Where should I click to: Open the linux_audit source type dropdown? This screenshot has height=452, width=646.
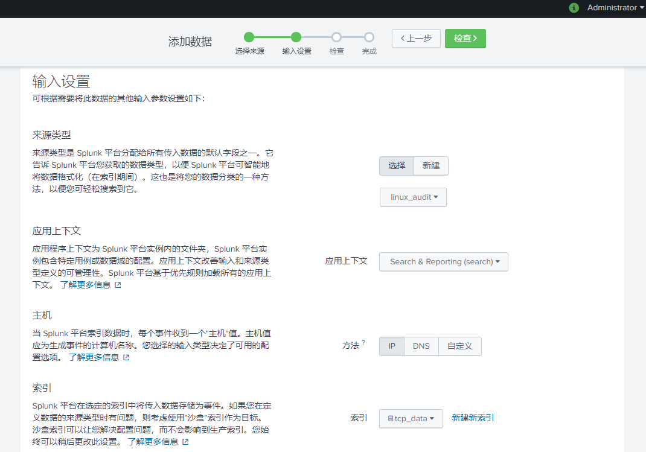pos(413,197)
